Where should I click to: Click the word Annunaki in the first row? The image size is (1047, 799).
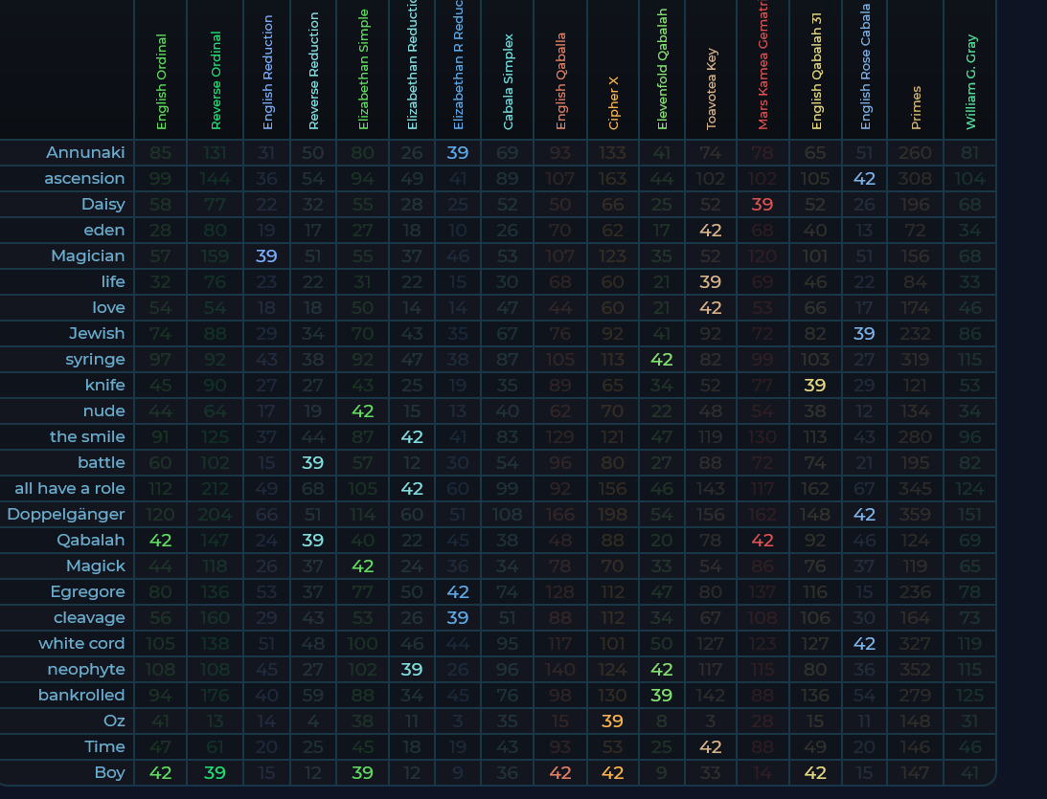(85, 152)
